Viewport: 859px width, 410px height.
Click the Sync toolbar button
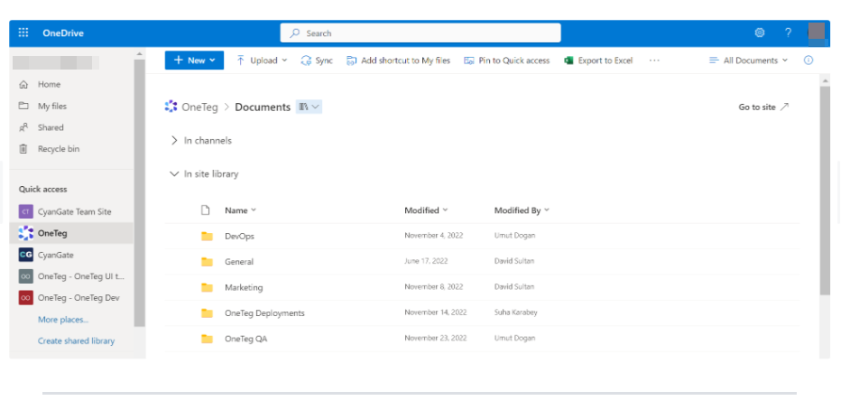pyautogui.click(x=317, y=61)
